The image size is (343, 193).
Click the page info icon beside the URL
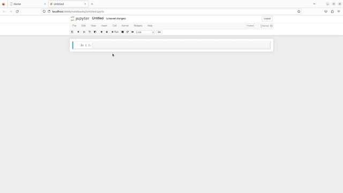pyautogui.click(x=49, y=12)
